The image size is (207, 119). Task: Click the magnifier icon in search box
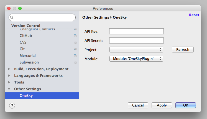pyautogui.click(x=12, y=17)
